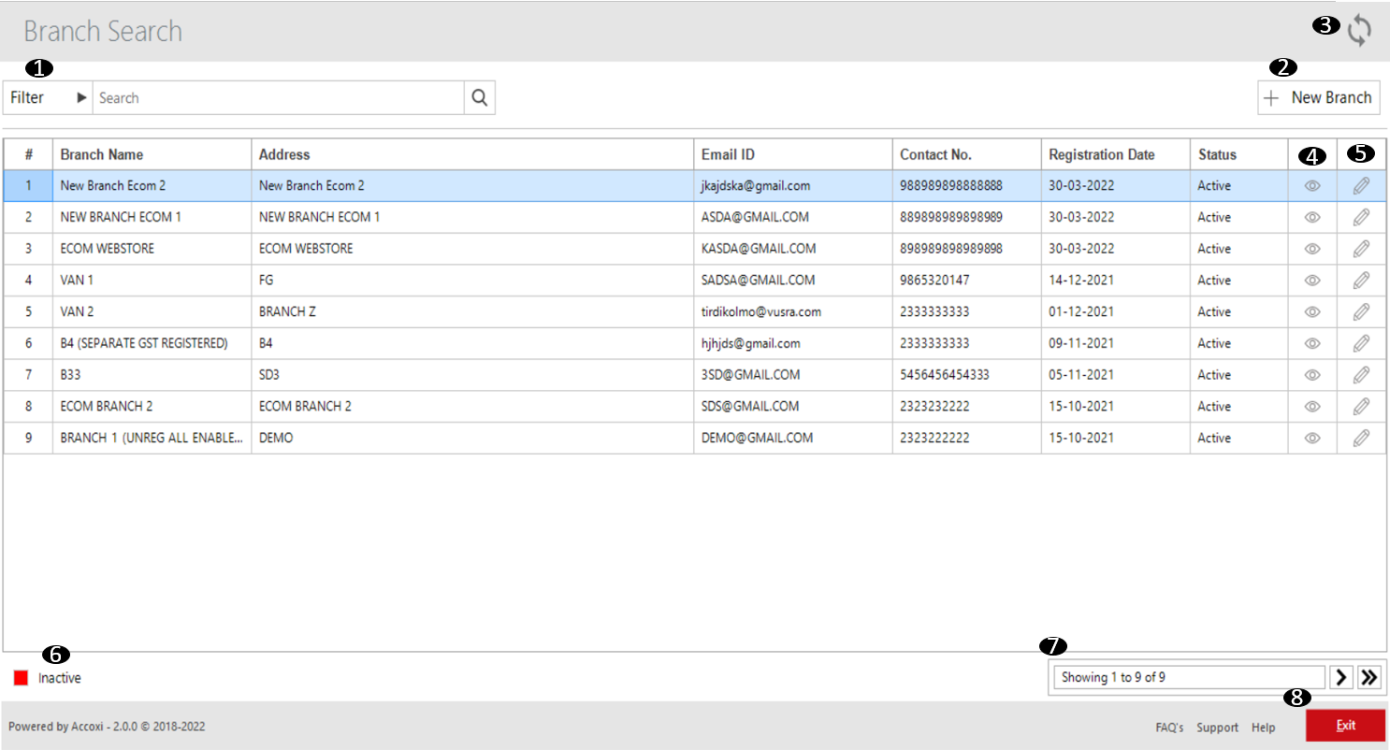Edit VAN 1 branch with pencil icon
Viewport: 1390px width, 750px height.
pos(1361,280)
